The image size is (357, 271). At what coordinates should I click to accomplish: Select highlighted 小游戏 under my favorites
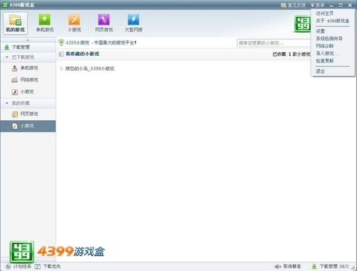click(x=28, y=126)
